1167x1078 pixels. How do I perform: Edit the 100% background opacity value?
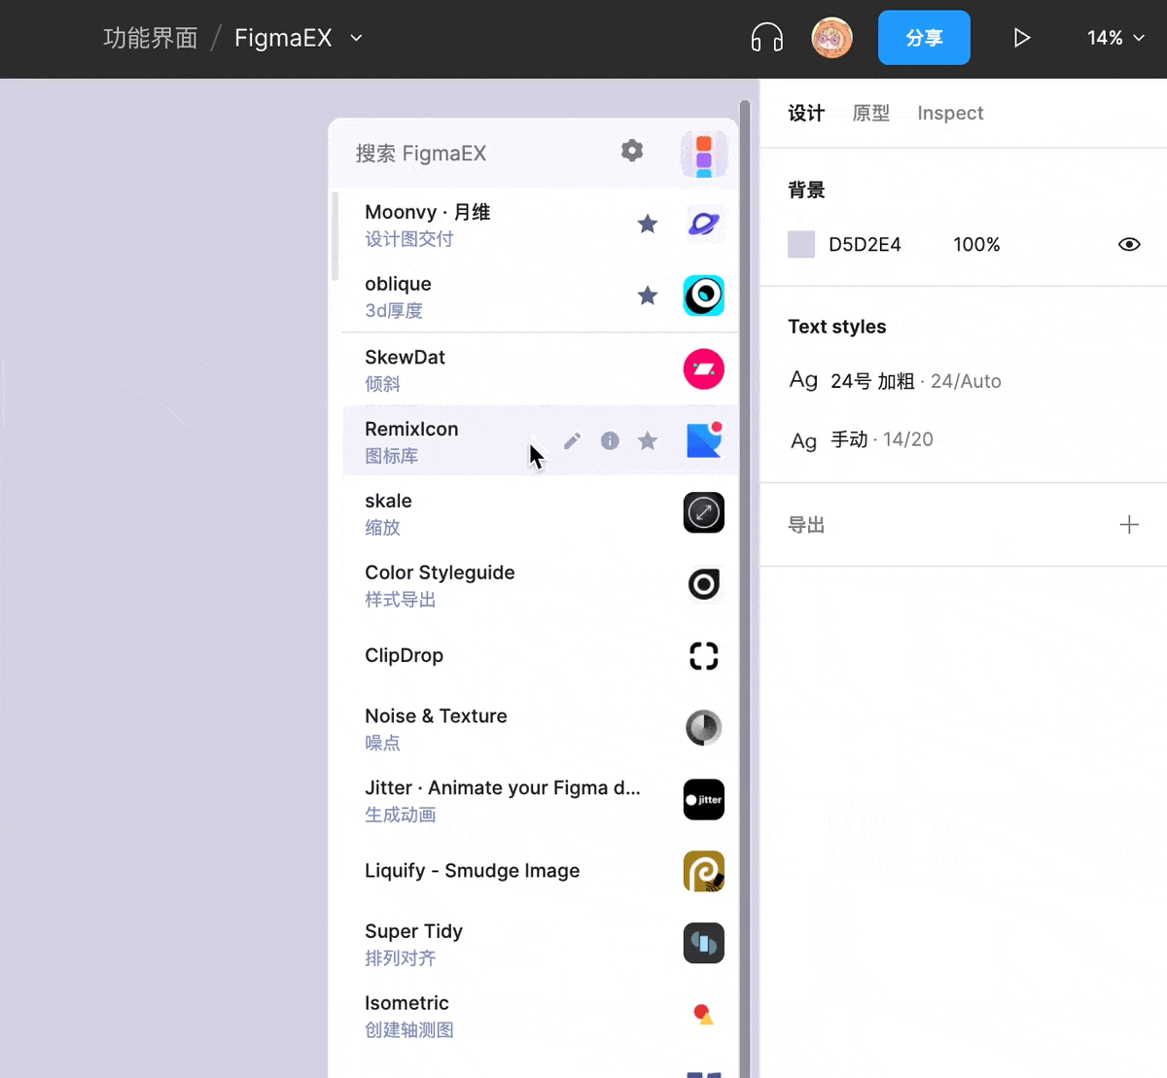[x=976, y=245]
